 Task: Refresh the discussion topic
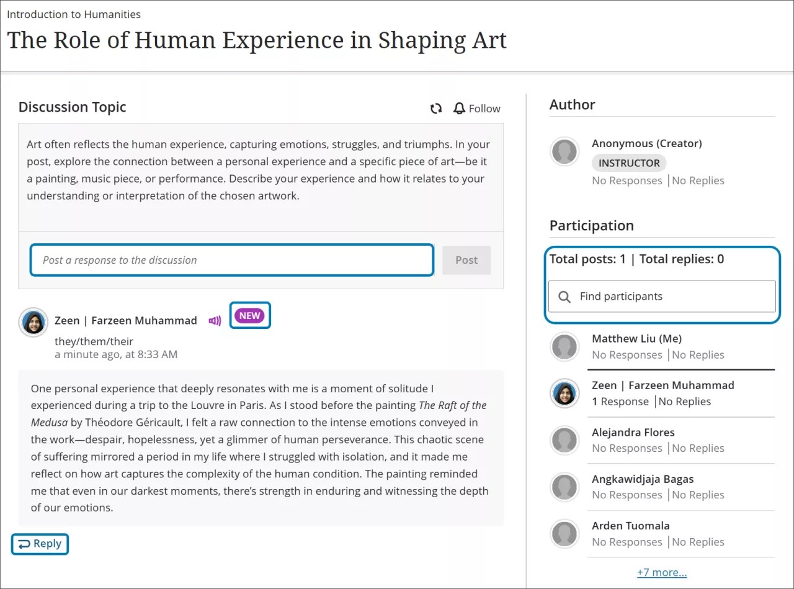pos(436,109)
